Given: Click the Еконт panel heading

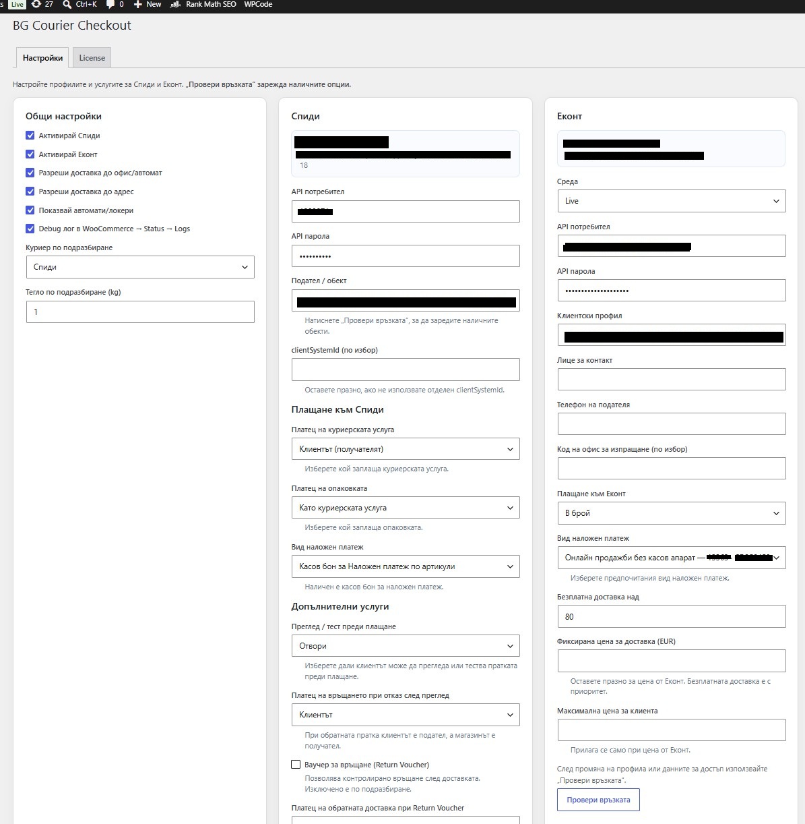Looking at the screenshot, I should point(569,116).
